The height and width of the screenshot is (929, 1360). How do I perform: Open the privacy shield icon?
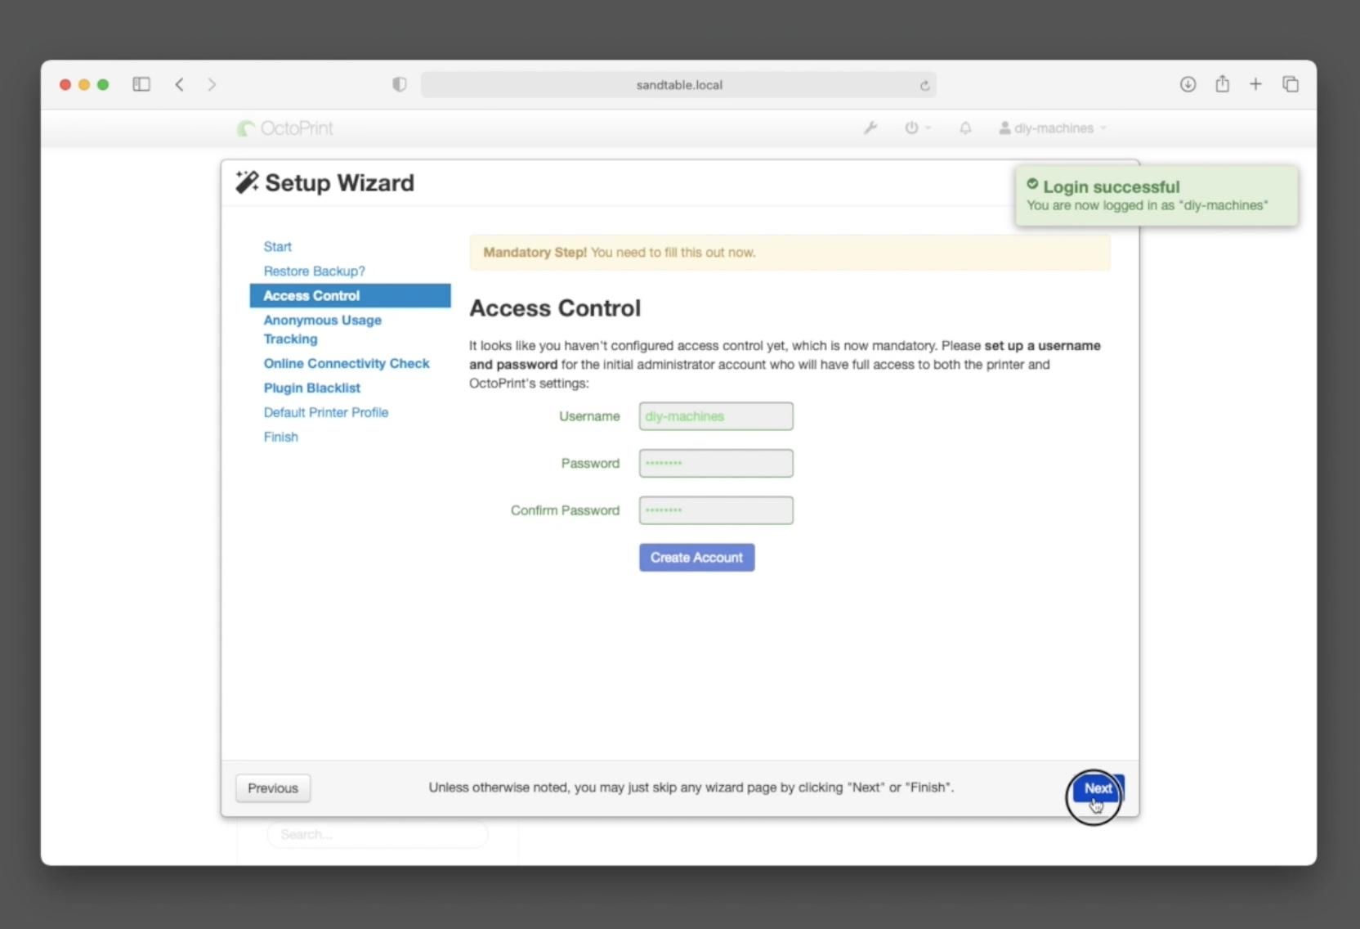pos(399,84)
